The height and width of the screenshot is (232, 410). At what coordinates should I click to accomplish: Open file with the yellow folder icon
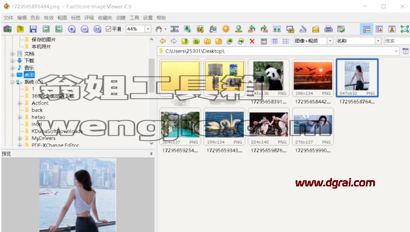(20, 29)
